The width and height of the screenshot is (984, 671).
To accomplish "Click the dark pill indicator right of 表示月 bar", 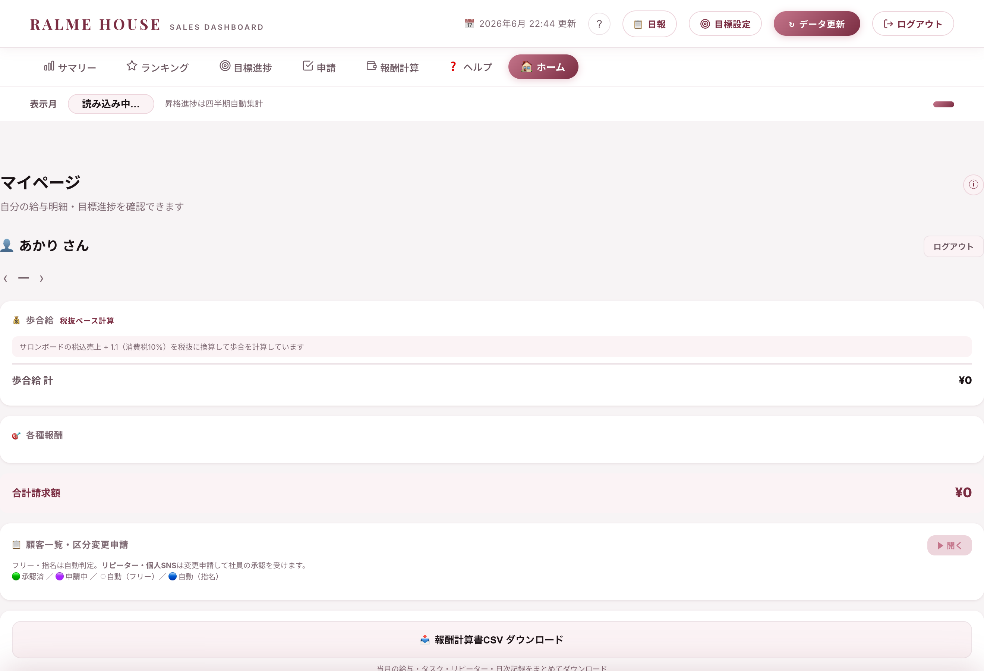I will click(x=943, y=105).
